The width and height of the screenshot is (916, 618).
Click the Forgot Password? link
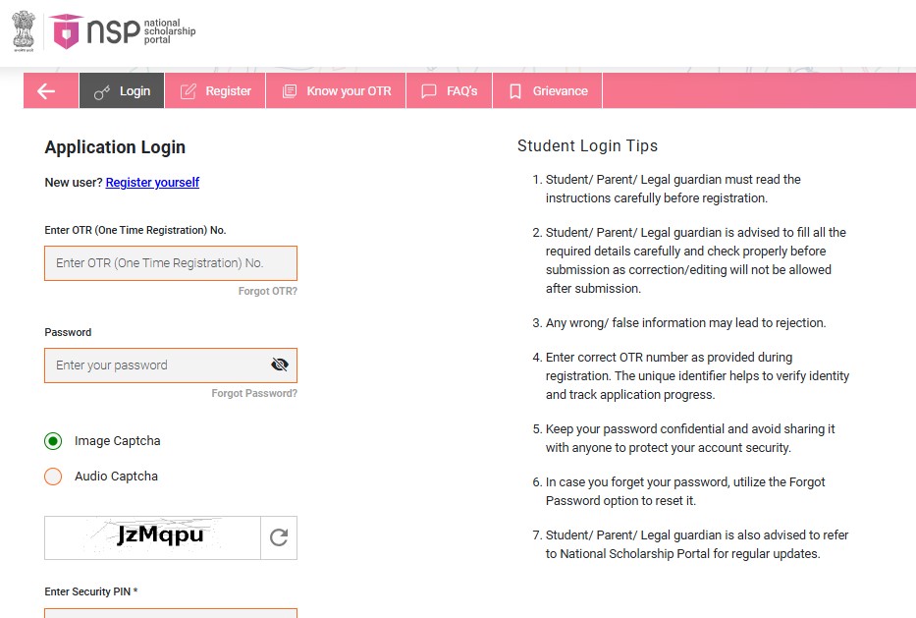(x=254, y=393)
